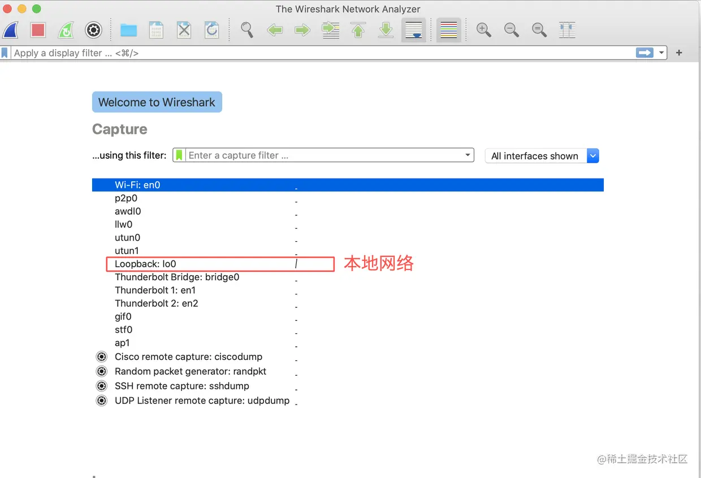Select the awdl0 interface
The height and width of the screenshot is (478, 701).
348,211
